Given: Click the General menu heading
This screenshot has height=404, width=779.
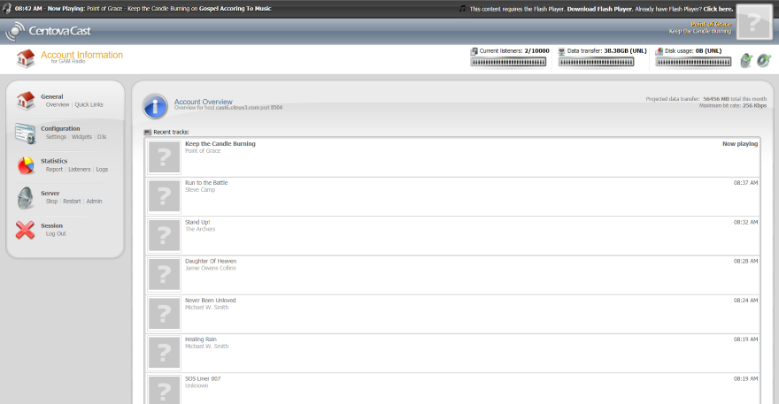Looking at the screenshot, I should pos(51,96).
